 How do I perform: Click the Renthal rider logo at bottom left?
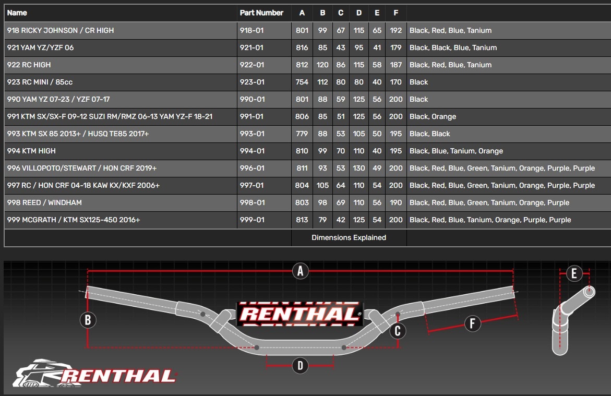coord(94,374)
